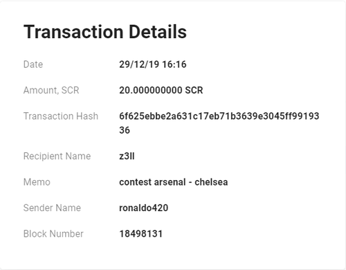Screen dimensions: 346x270
Task: Click the word Details in heading
Action: click(x=158, y=32)
